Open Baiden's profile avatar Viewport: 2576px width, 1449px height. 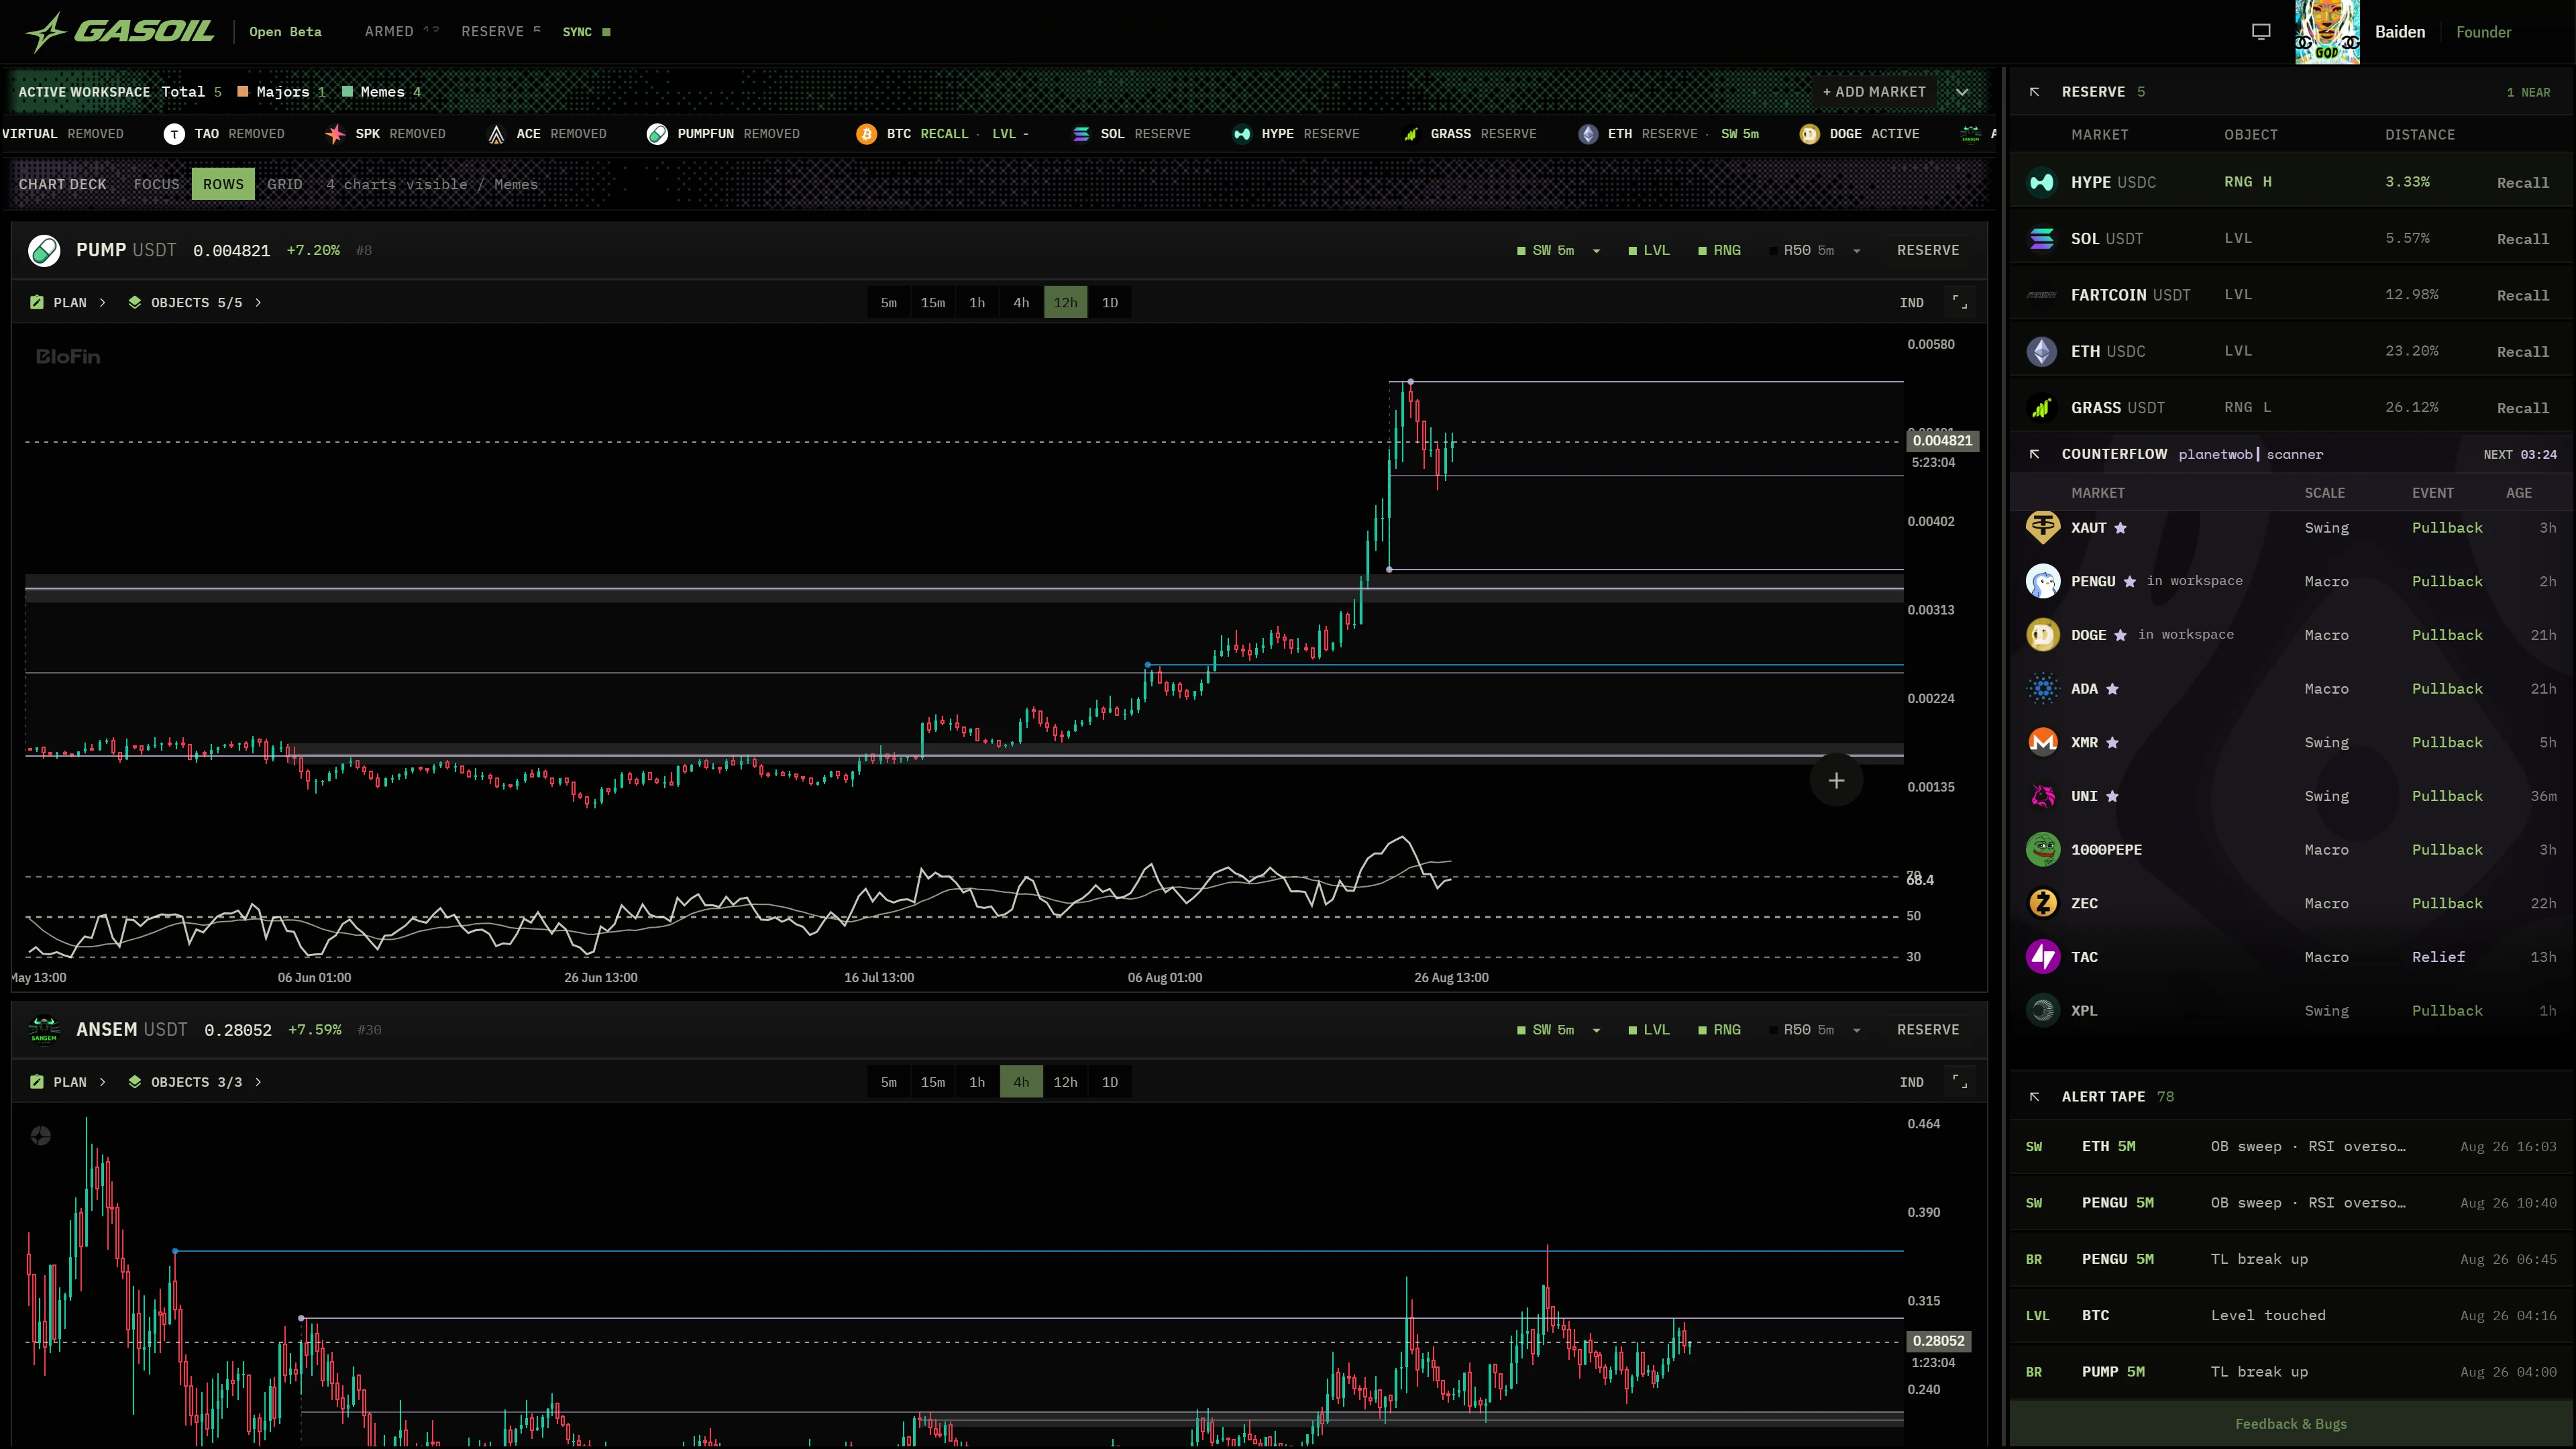(x=2327, y=32)
